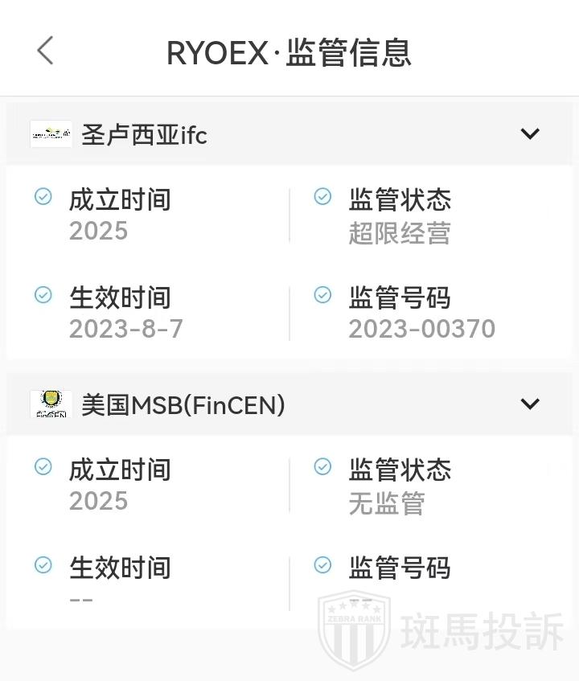Viewport: 579px width, 681px height.
Task: Open the 圣卢西亚ifc regulator header
Action: (145, 135)
